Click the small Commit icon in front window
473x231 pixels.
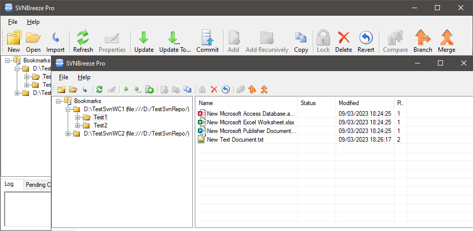click(150, 89)
